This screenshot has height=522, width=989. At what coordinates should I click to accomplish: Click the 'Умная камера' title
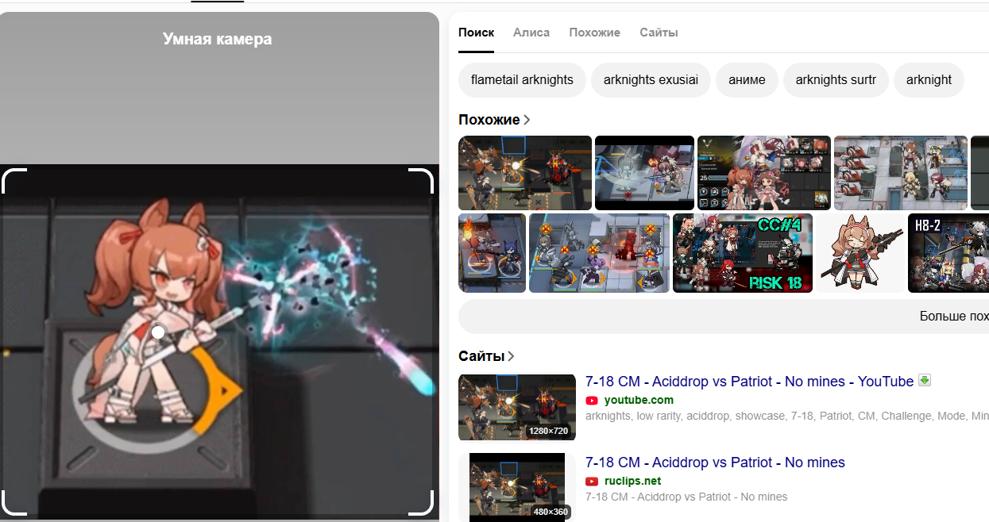[x=217, y=39]
